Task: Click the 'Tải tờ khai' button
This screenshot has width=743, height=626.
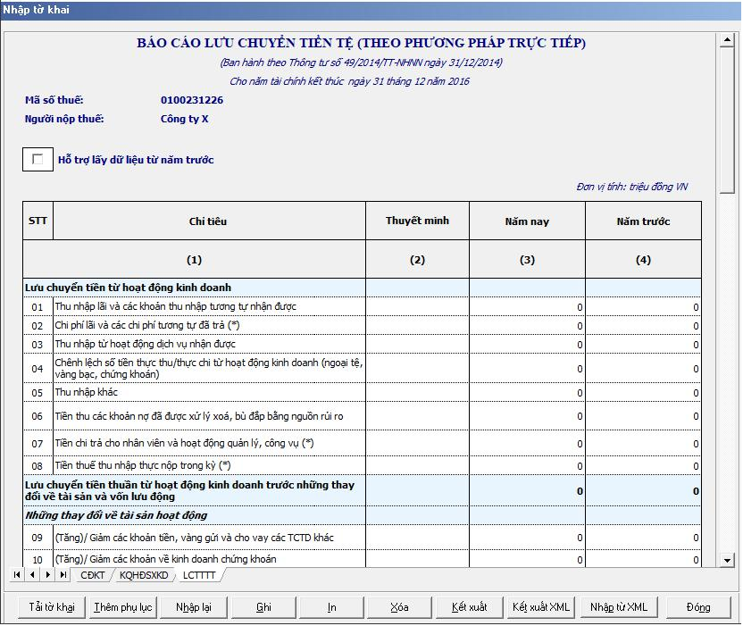Action: point(52,607)
